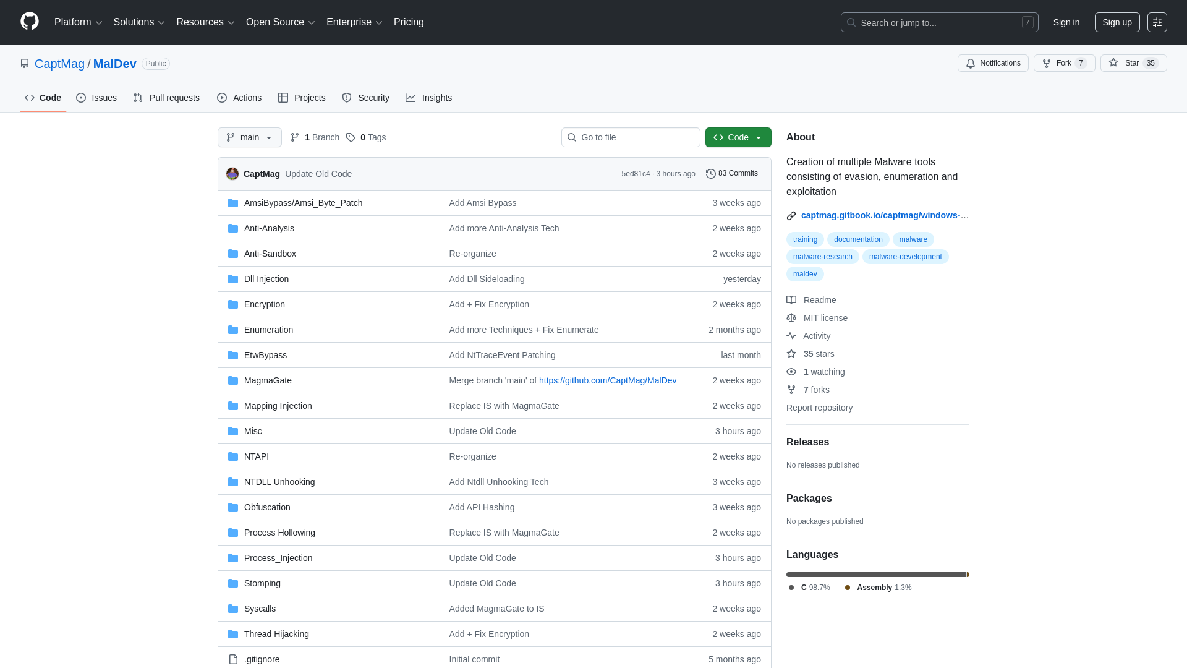Click the languages color bar
Viewport: 1187px width, 668px height.
pyautogui.click(x=875, y=575)
